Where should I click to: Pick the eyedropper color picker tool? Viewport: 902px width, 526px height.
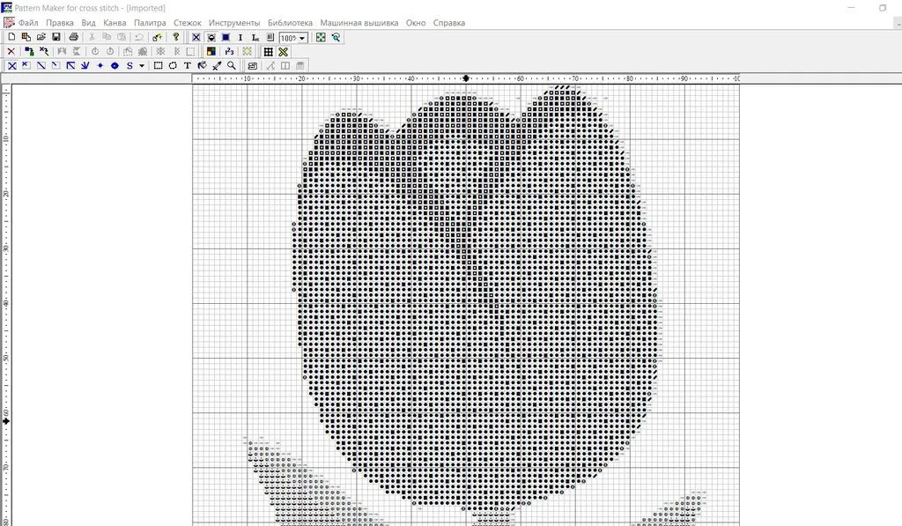217,66
